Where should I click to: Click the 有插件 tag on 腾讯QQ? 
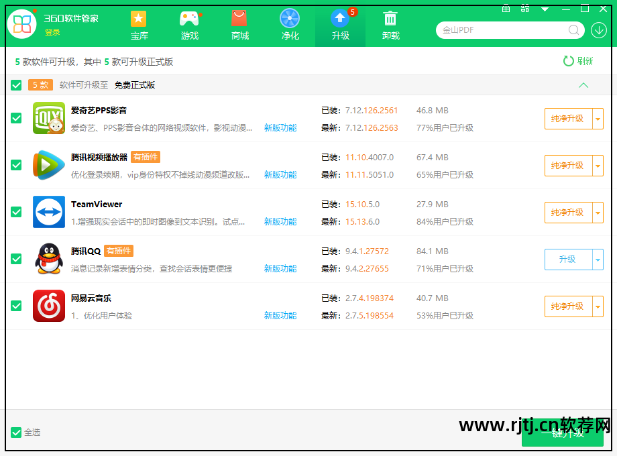(119, 251)
